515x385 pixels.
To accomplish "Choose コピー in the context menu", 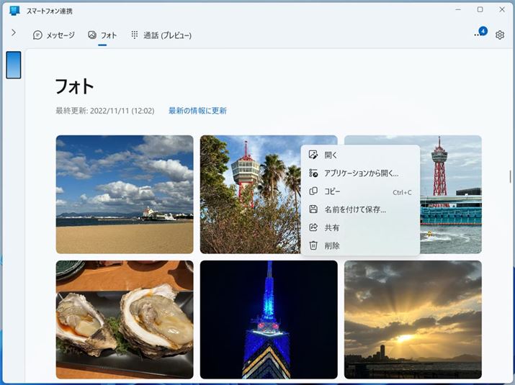I will coord(332,191).
